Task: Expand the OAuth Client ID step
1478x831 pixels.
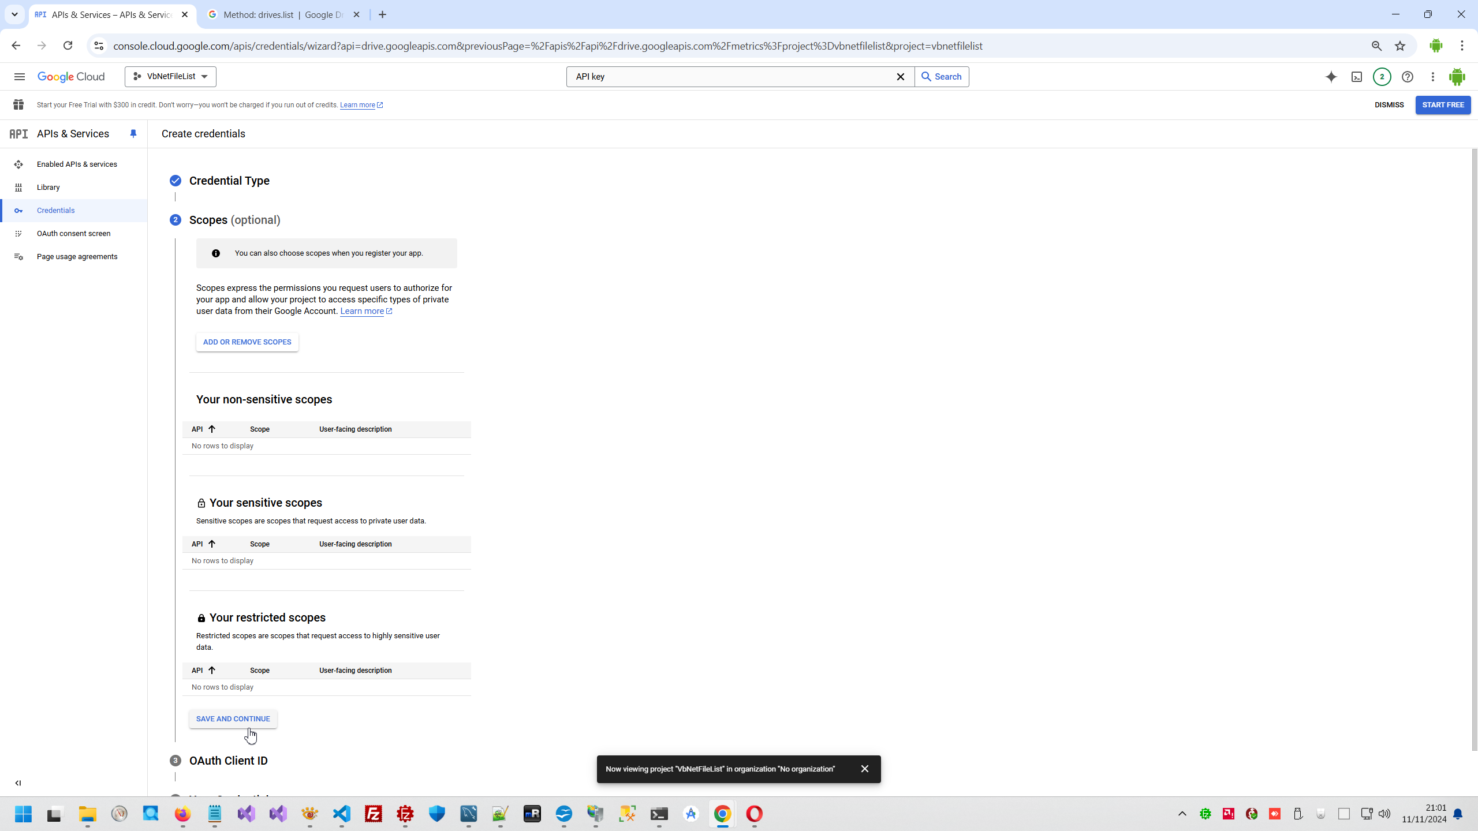Action: coord(228,761)
